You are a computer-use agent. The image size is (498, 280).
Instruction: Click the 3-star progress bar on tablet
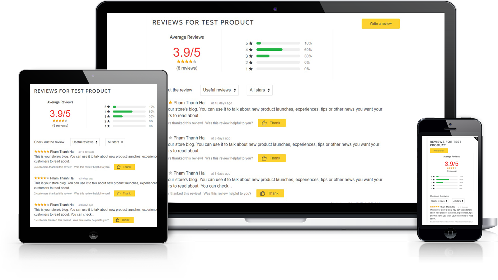click(x=129, y=117)
